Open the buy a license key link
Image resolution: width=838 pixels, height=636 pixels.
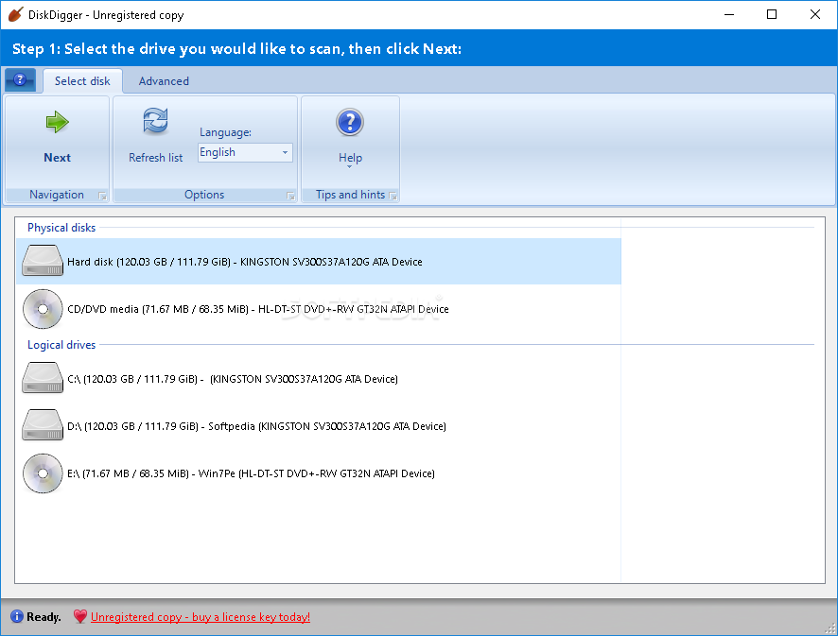(201, 617)
